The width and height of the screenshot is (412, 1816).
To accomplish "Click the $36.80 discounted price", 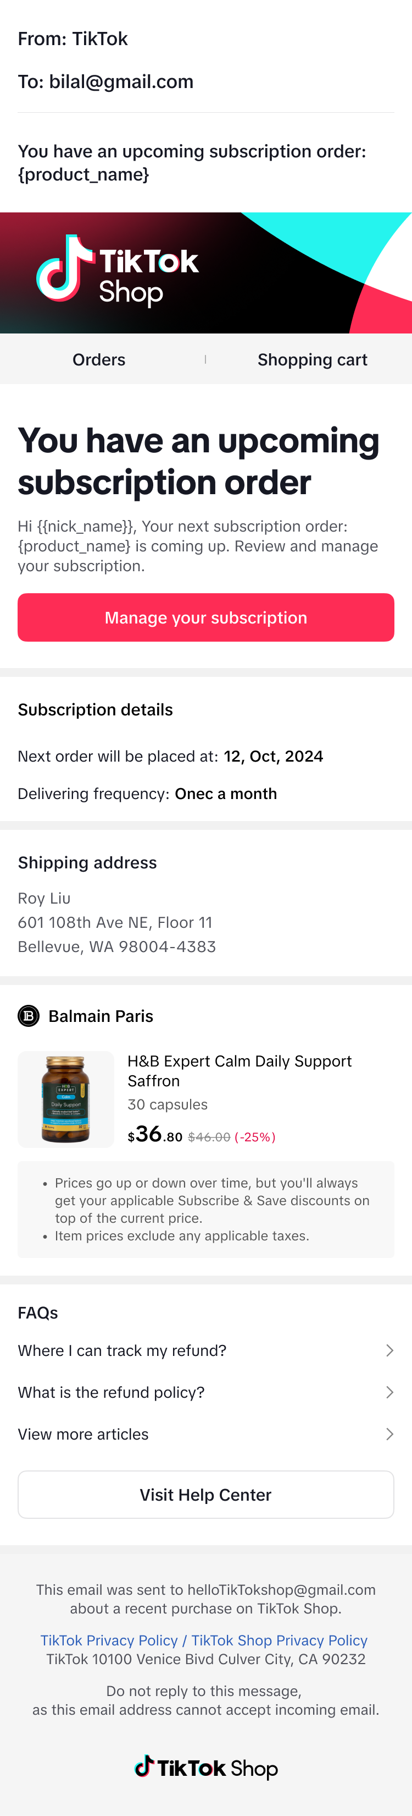I will click(x=155, y=1134).
